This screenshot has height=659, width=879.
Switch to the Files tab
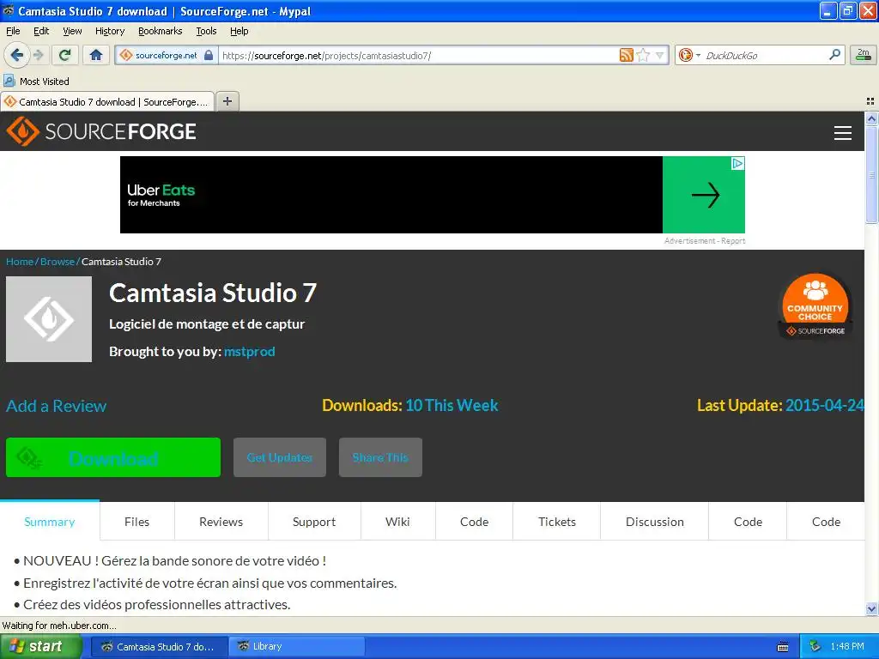pos(136,521)
